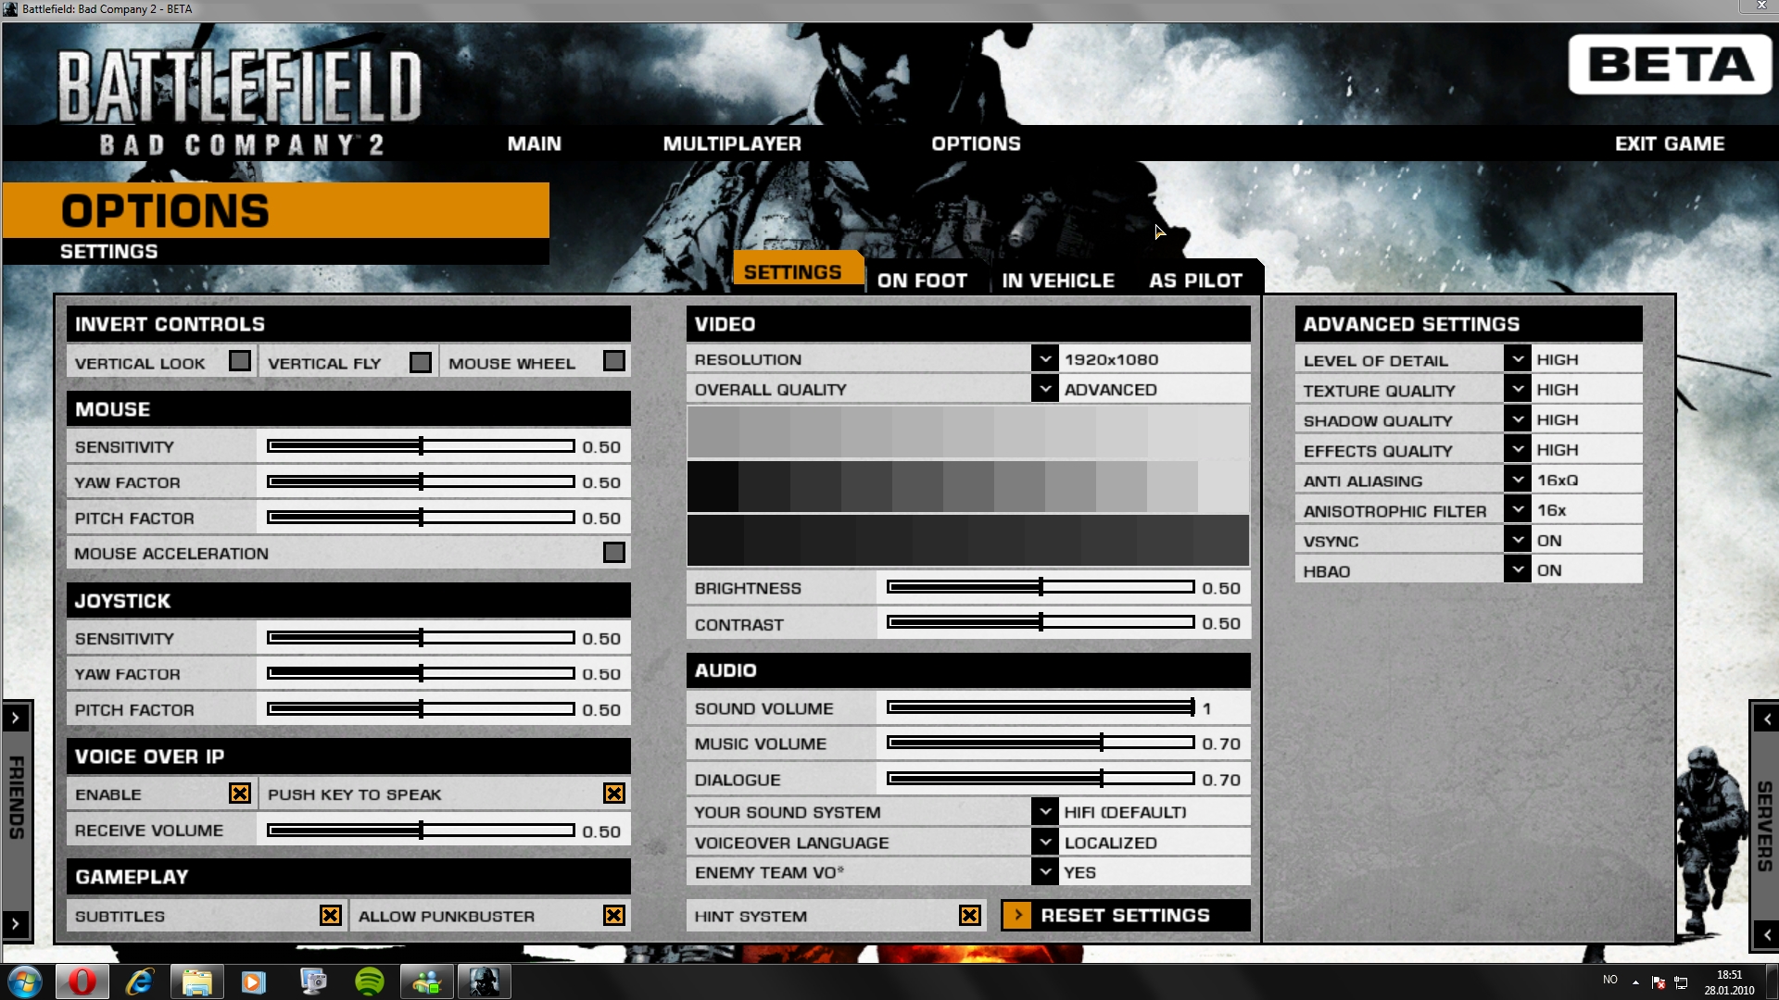Open Anisotropic Filter dropdown
Image resolution: width=1779 pixels, height=1000 pixels.
pos(1517,510)
